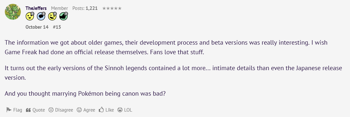View the yellow smiley face badge

click(x=30, y=16)
